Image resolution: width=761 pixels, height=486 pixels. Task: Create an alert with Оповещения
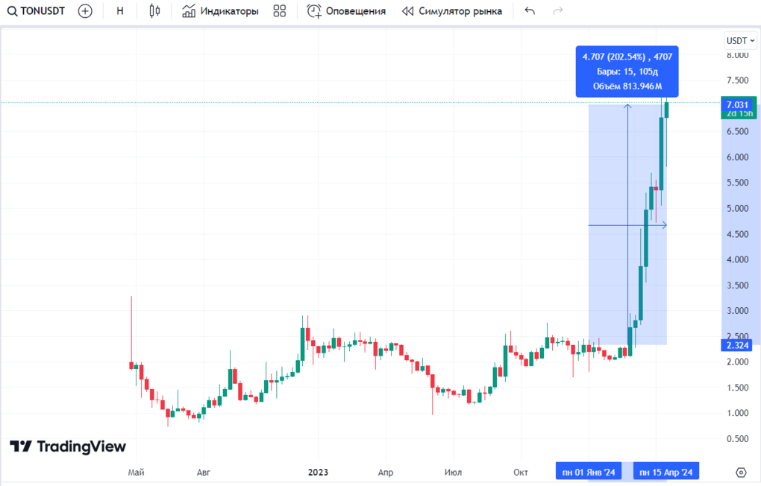pos(347,11)
